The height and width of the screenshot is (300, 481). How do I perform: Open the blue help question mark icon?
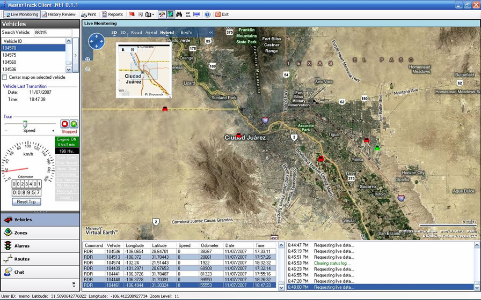point(208,14)
